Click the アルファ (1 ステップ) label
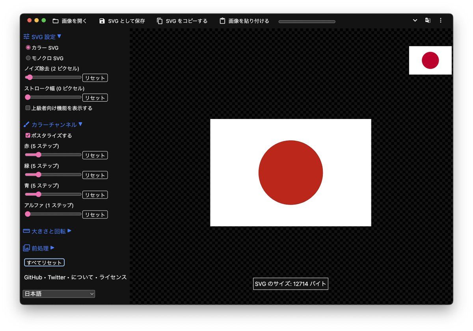The height and width of the screenshot is (331, 473). coord(49,205)
